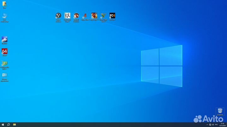This screenshot has height=127, width=227.
Task: Open the network globe tray icon
Action: pos(210,125)
